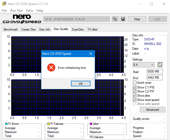Click OK in the error dialog
This screenshot has width=170, height=140.
(81, 83)
